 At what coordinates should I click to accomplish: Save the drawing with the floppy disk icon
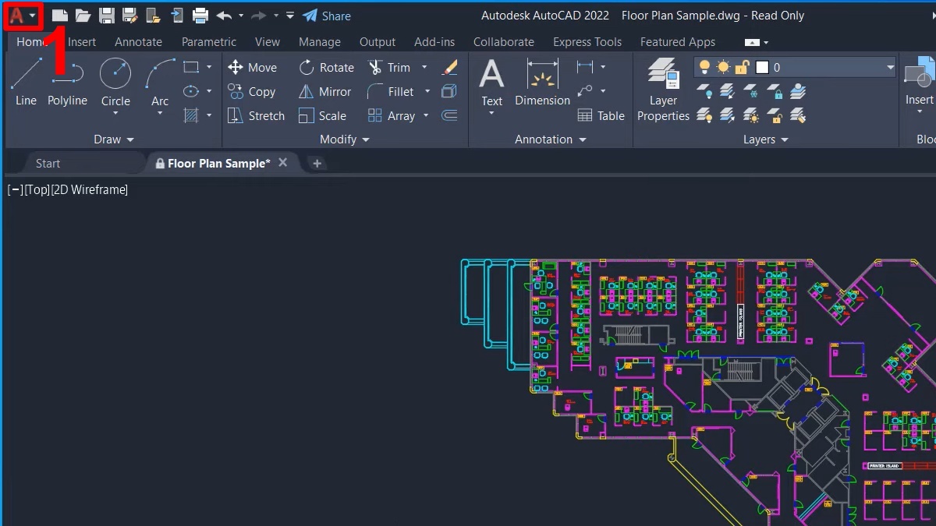(107, 16)
